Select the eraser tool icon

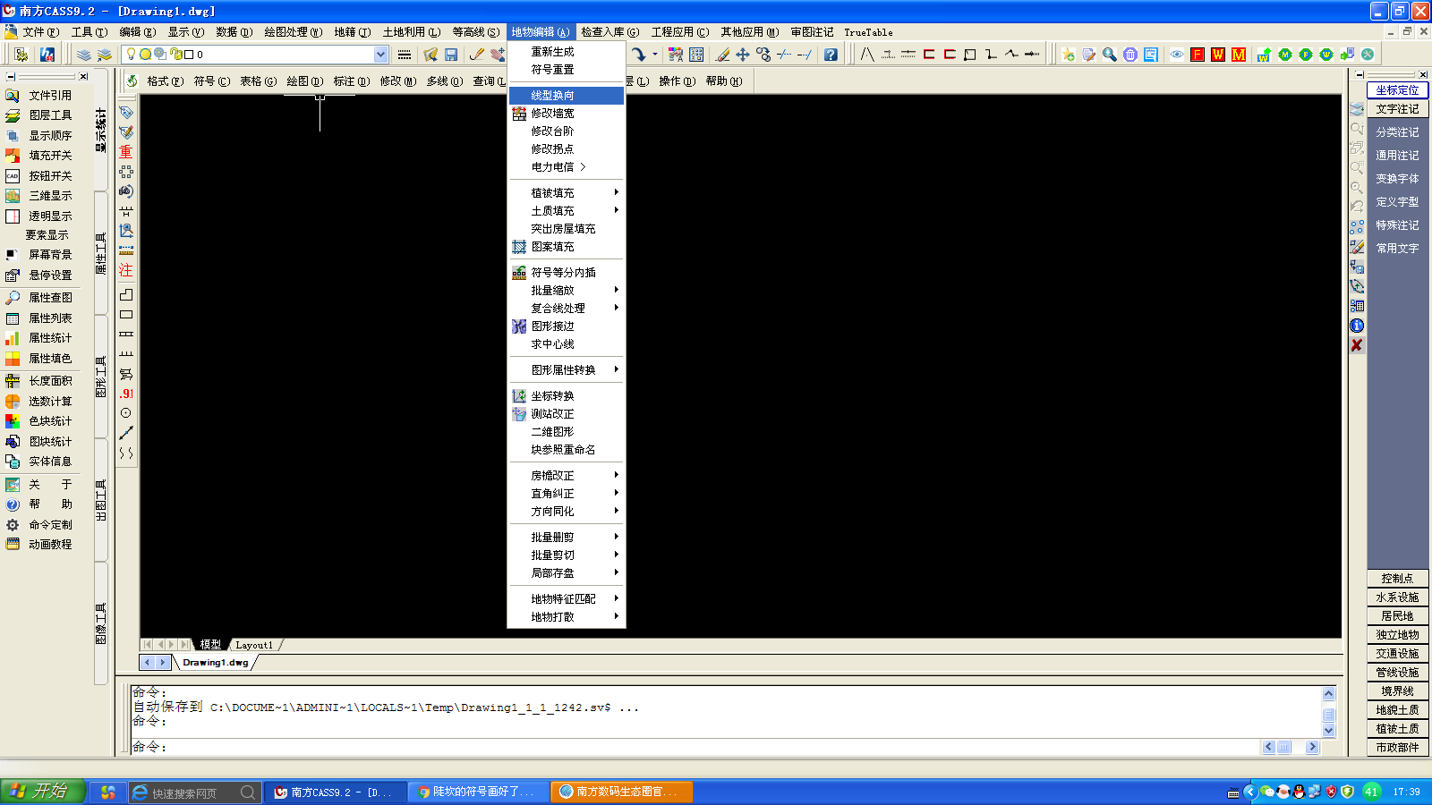[x=722, y=55]
